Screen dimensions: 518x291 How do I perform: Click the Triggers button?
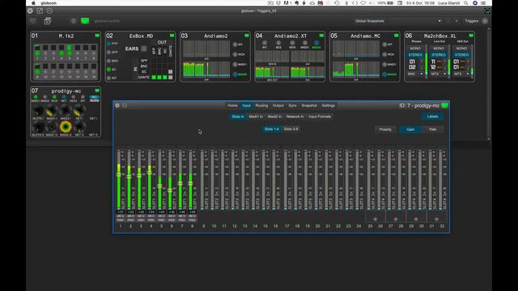[471, 21]
